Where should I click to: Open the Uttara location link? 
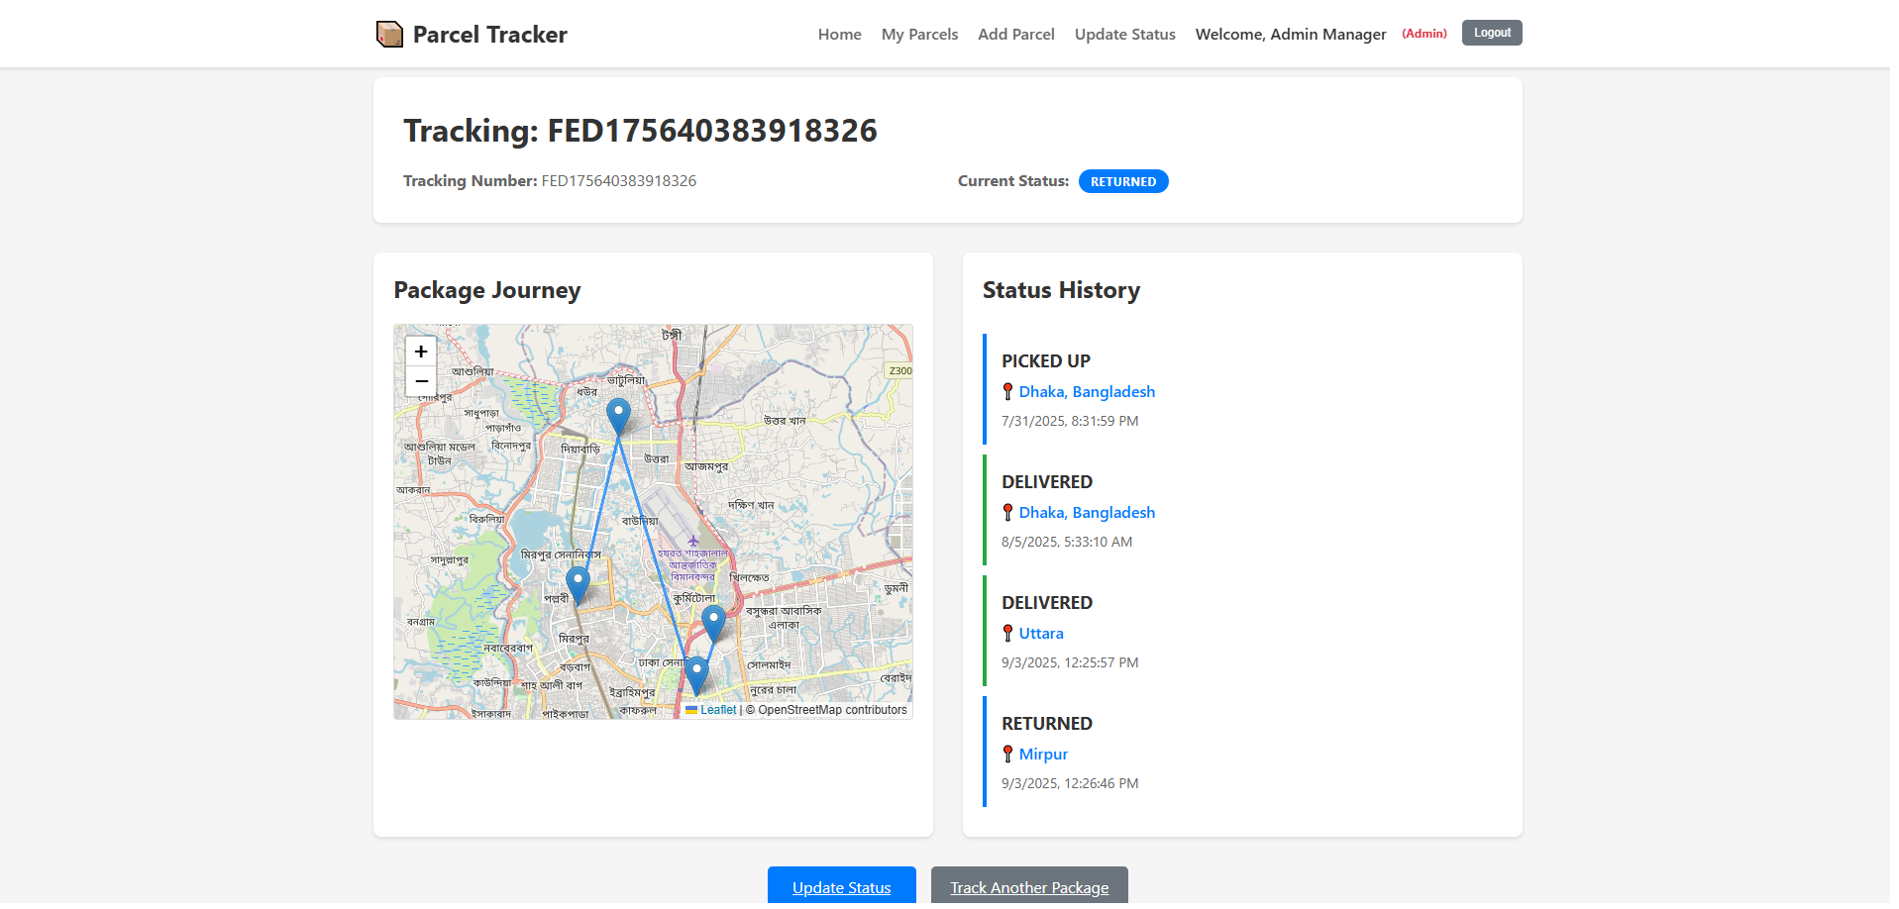(1041, 634)
